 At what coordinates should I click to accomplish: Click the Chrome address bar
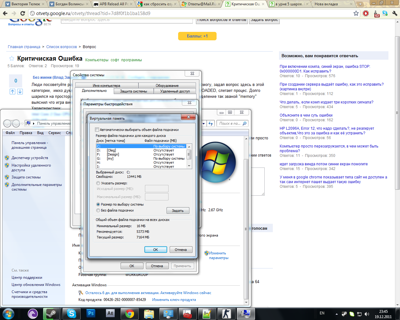pos(191,13)
